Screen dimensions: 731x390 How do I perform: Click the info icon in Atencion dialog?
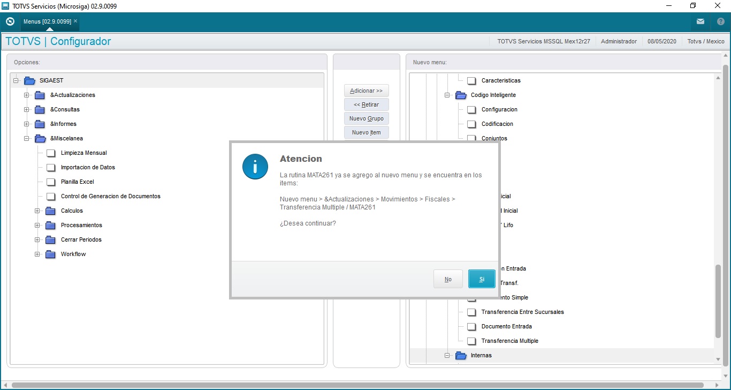255,166
